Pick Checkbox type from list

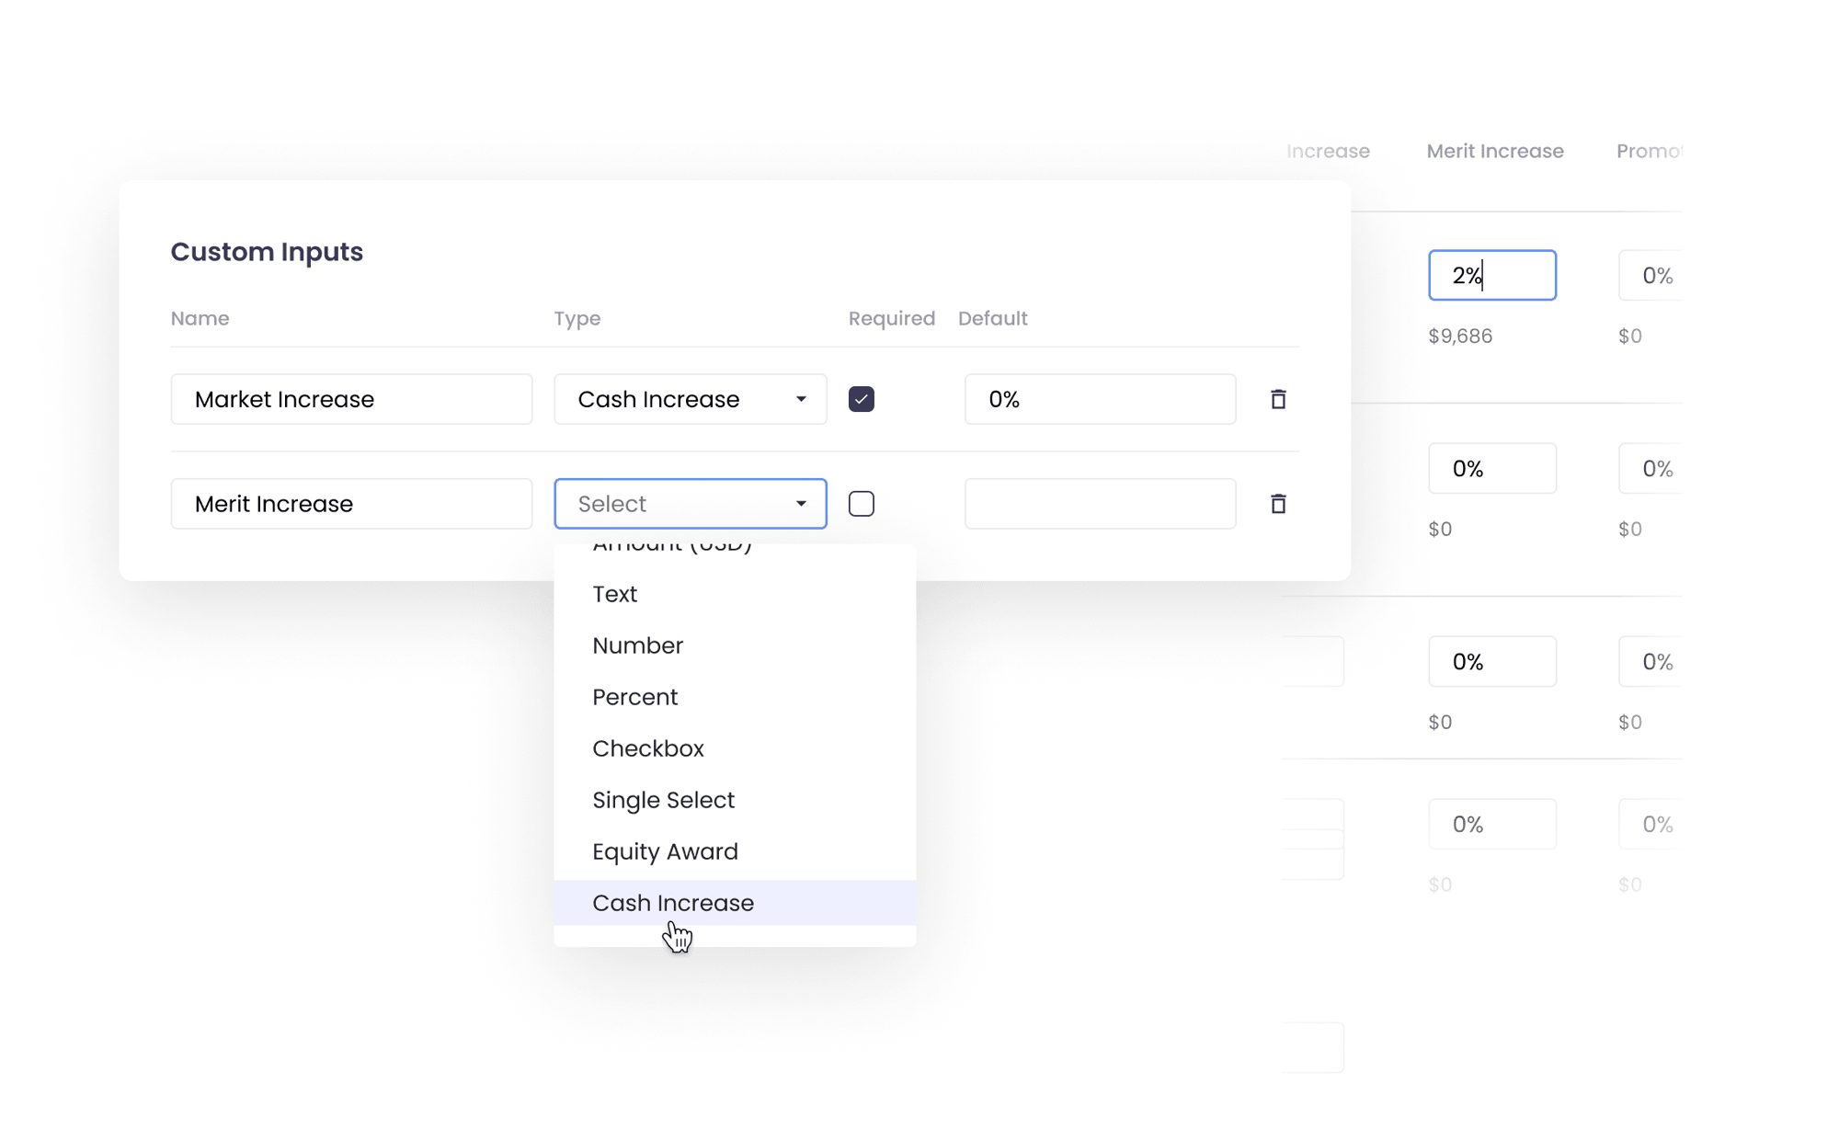648,748
